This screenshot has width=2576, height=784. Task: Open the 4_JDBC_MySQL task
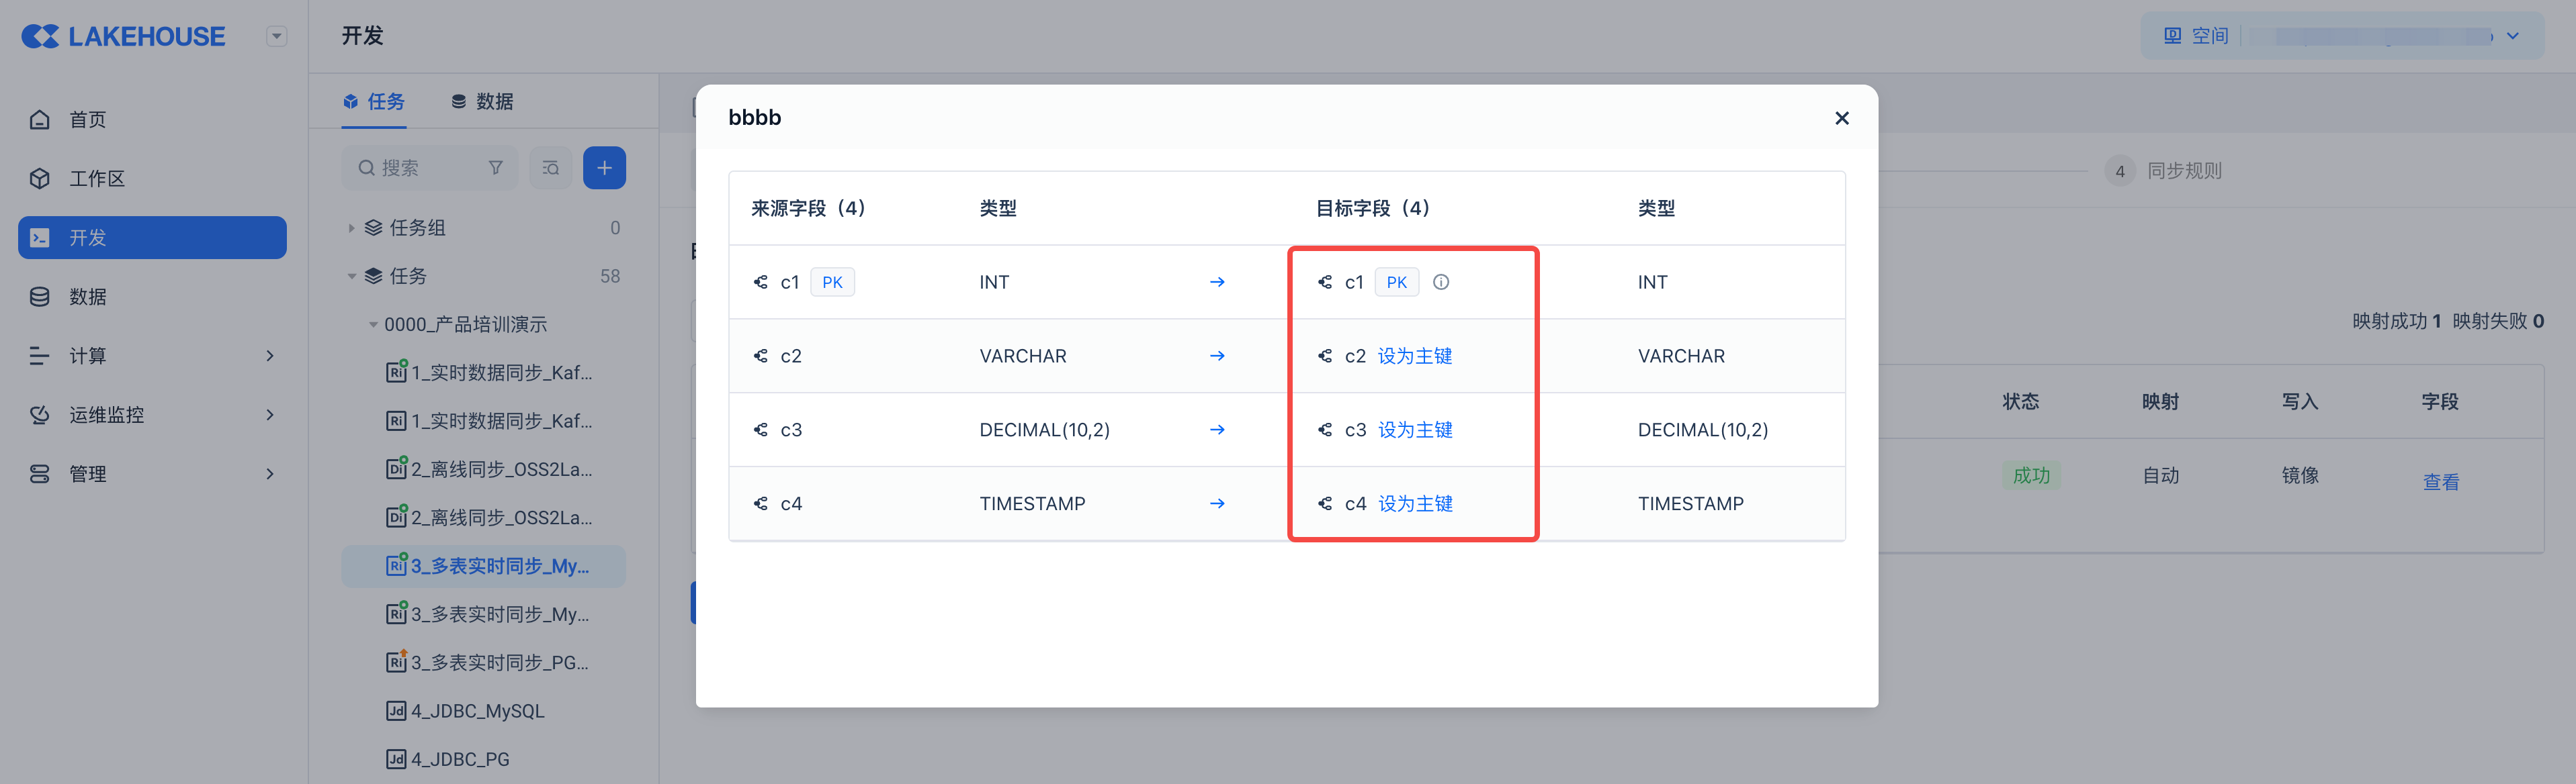(477, 711)
